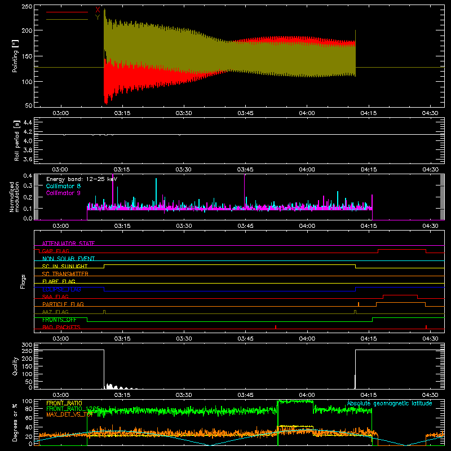Click the Quality axis title
The width and height of the screenshot is (451, 451).
pos(15,366)
